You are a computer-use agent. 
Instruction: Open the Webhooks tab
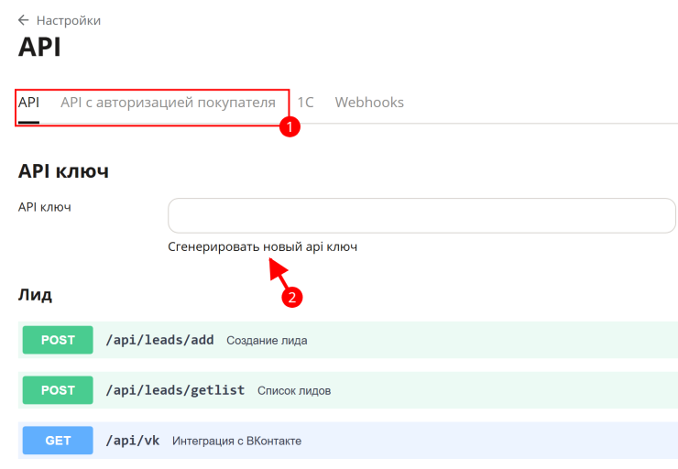point(369,103)
